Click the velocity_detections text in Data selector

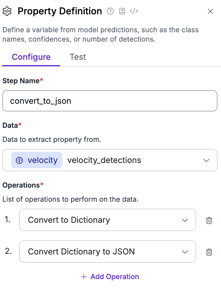[x=104, y=160]
